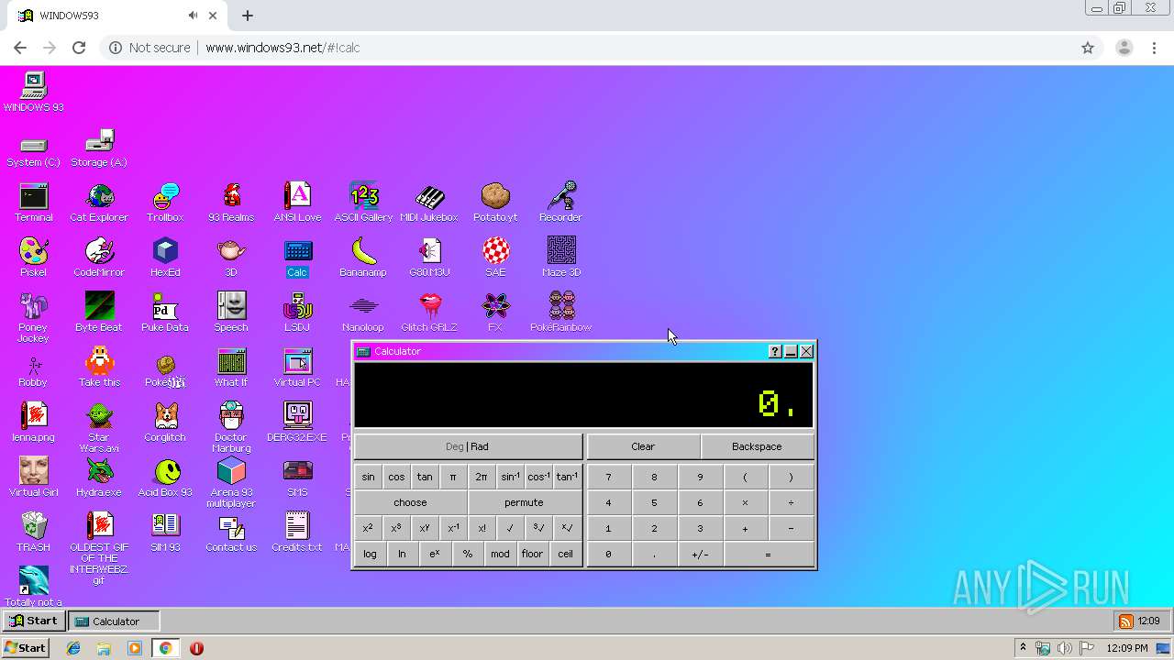Launch Maze 3D icon
1174x660 pixels.
tap(561, 258)
